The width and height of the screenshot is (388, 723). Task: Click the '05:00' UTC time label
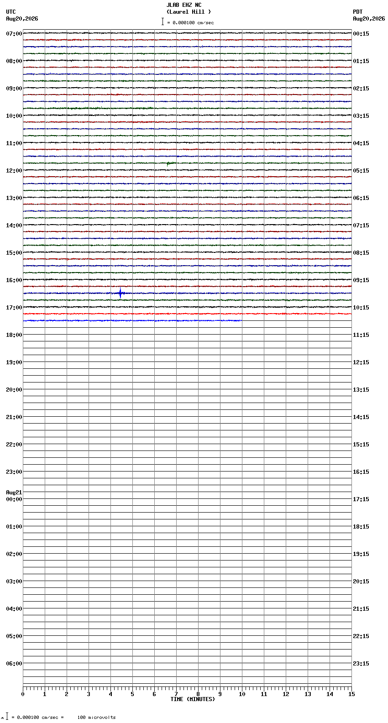(14, 636)
